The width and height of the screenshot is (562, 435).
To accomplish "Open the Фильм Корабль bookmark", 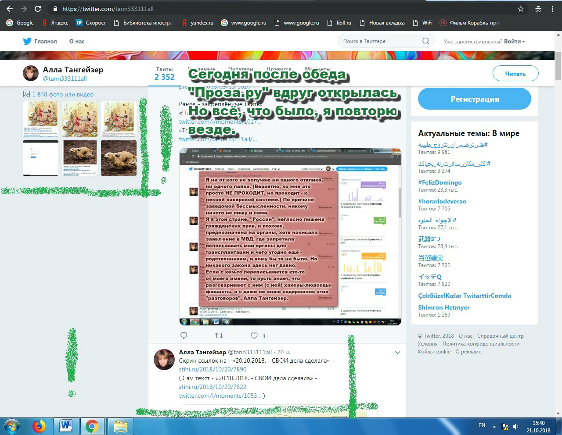I will click(x=470, y=23).
